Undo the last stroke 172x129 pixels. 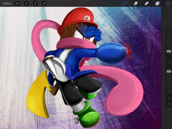[x=169, y=98]
